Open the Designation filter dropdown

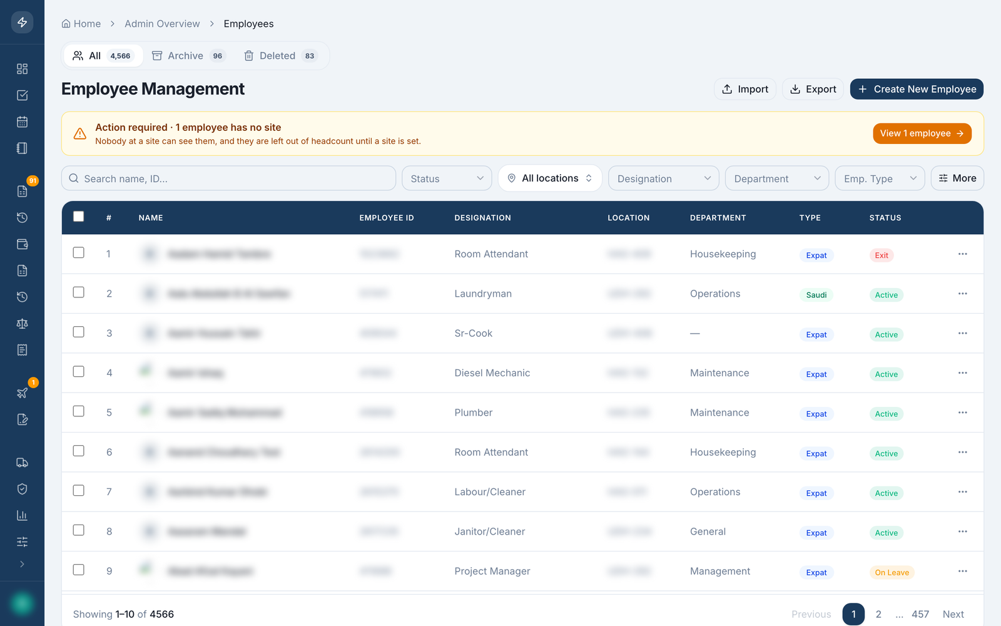pyautogui.click(x=663, y=178)
